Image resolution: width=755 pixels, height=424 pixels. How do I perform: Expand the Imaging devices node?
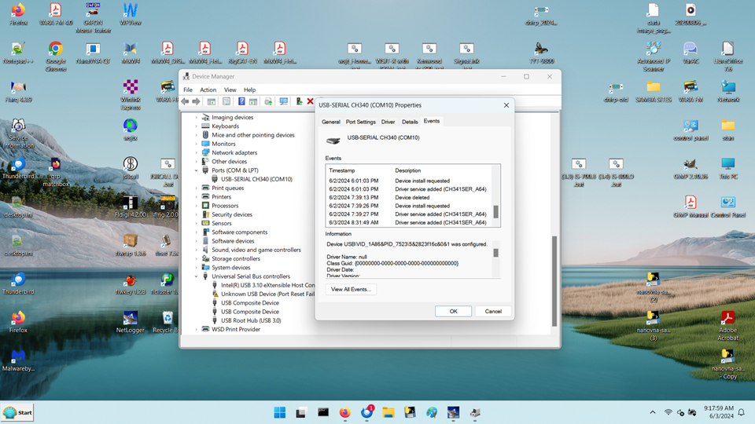point(197,117)
